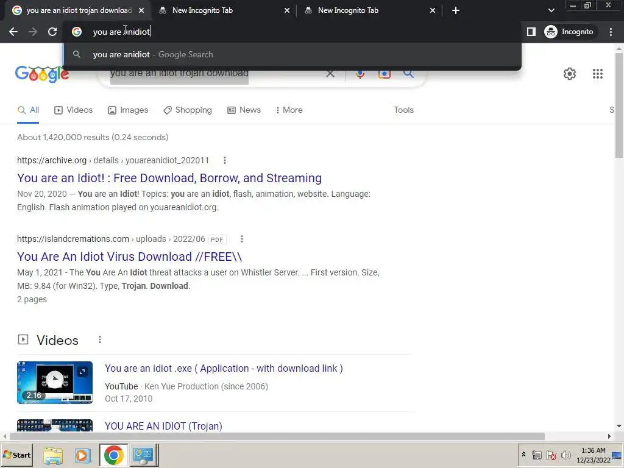Click the Google logo
Image resolution: width=624 pixels, height=468 pixels.
(42, 74)
